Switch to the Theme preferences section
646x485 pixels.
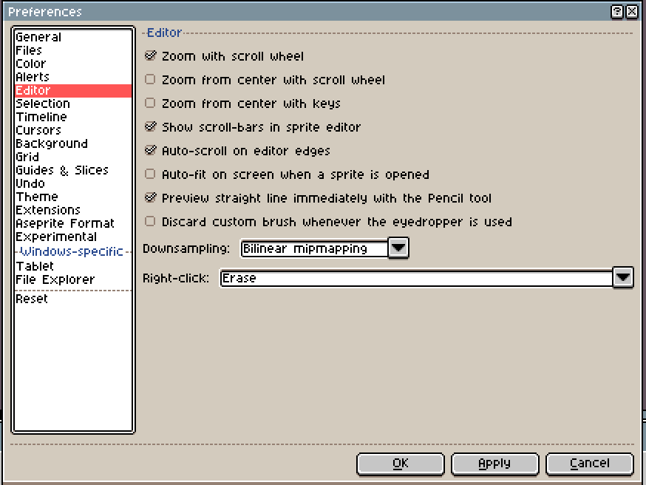pos(37,197)
